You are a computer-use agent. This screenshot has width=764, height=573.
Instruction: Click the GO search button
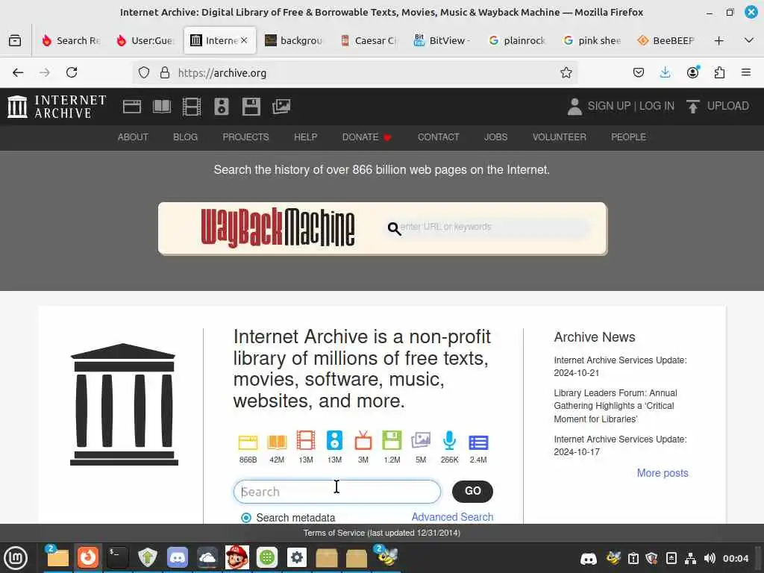(x=472, y=491)
